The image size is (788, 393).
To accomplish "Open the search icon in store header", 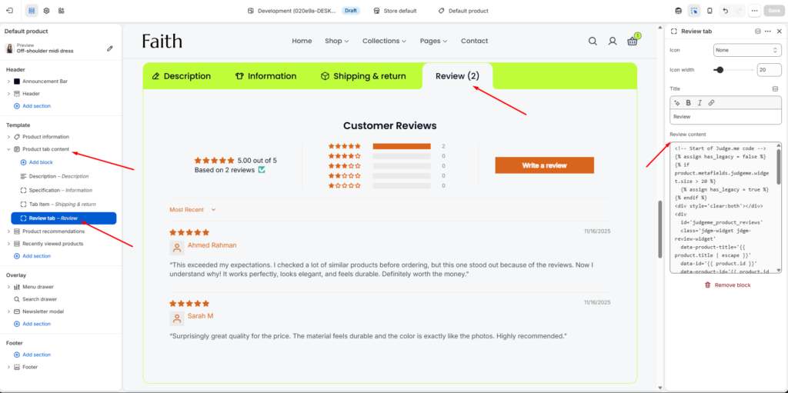I will pyautogui.click(x=593, y=42).
